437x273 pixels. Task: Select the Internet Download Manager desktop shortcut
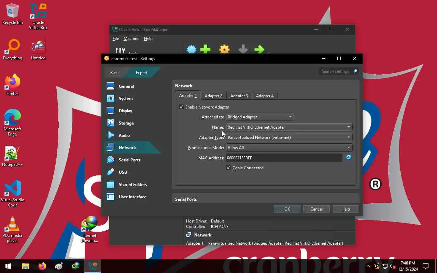click(89, 229)
